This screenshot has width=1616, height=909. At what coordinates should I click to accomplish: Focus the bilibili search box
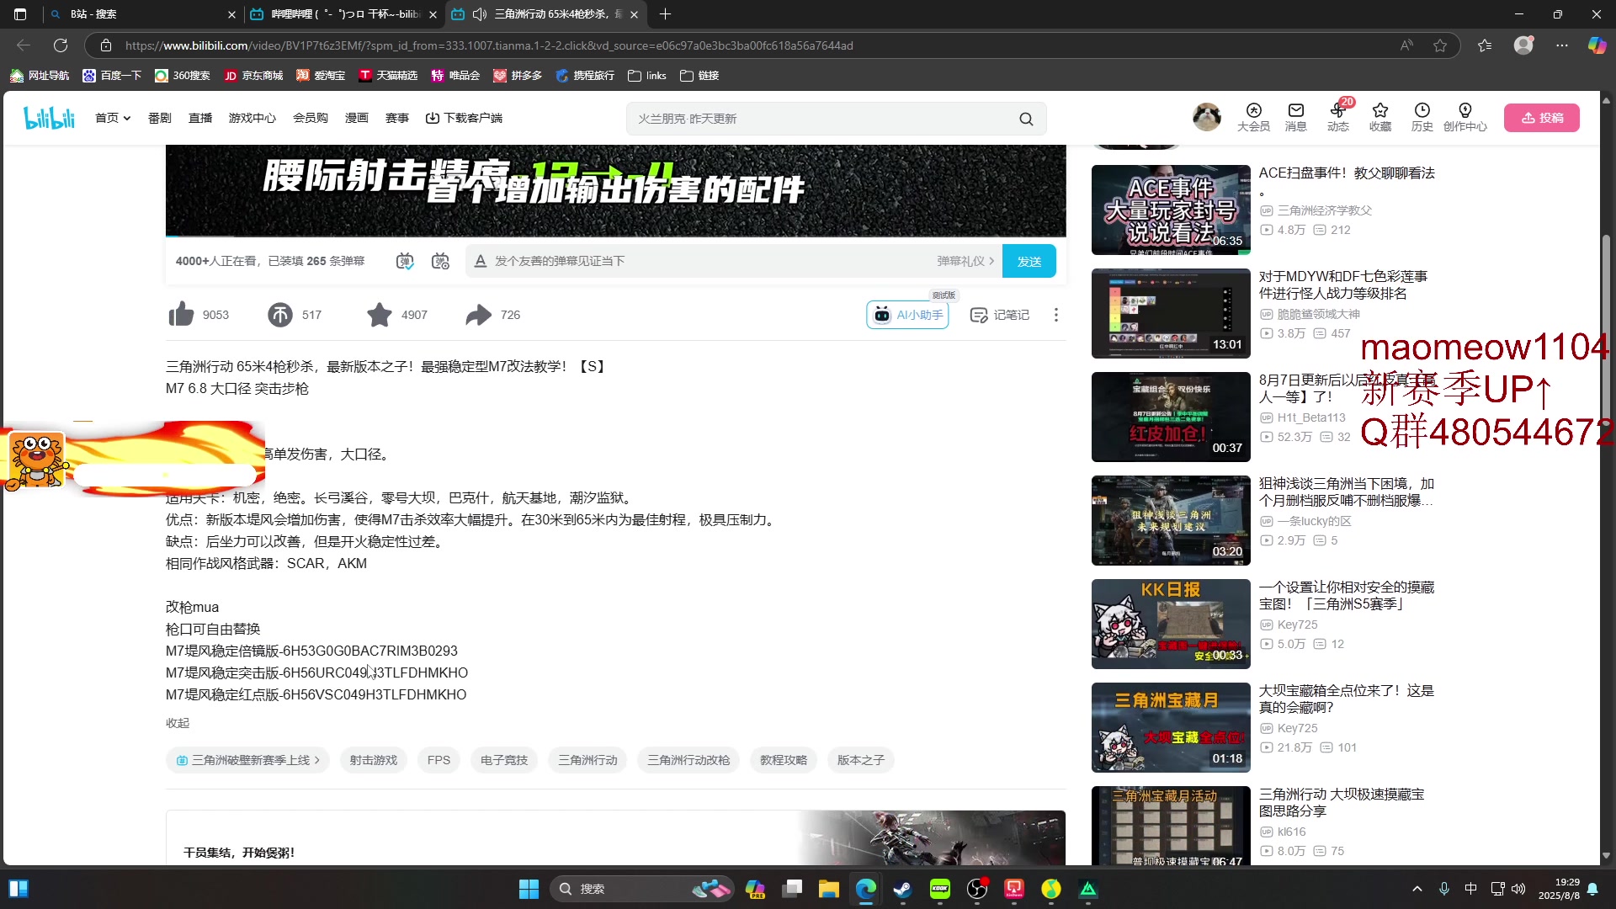point(821,119)
